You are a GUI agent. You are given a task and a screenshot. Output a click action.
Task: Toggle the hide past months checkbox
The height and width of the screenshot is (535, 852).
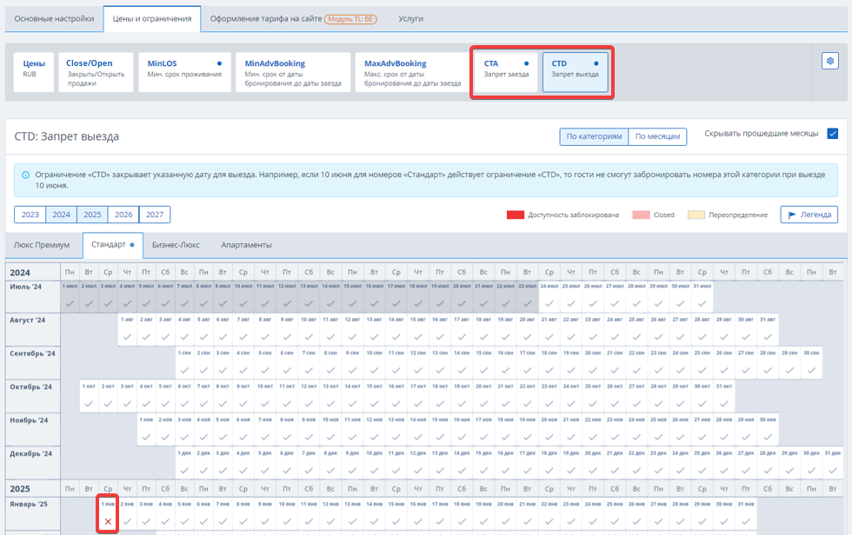click(832, 134)
